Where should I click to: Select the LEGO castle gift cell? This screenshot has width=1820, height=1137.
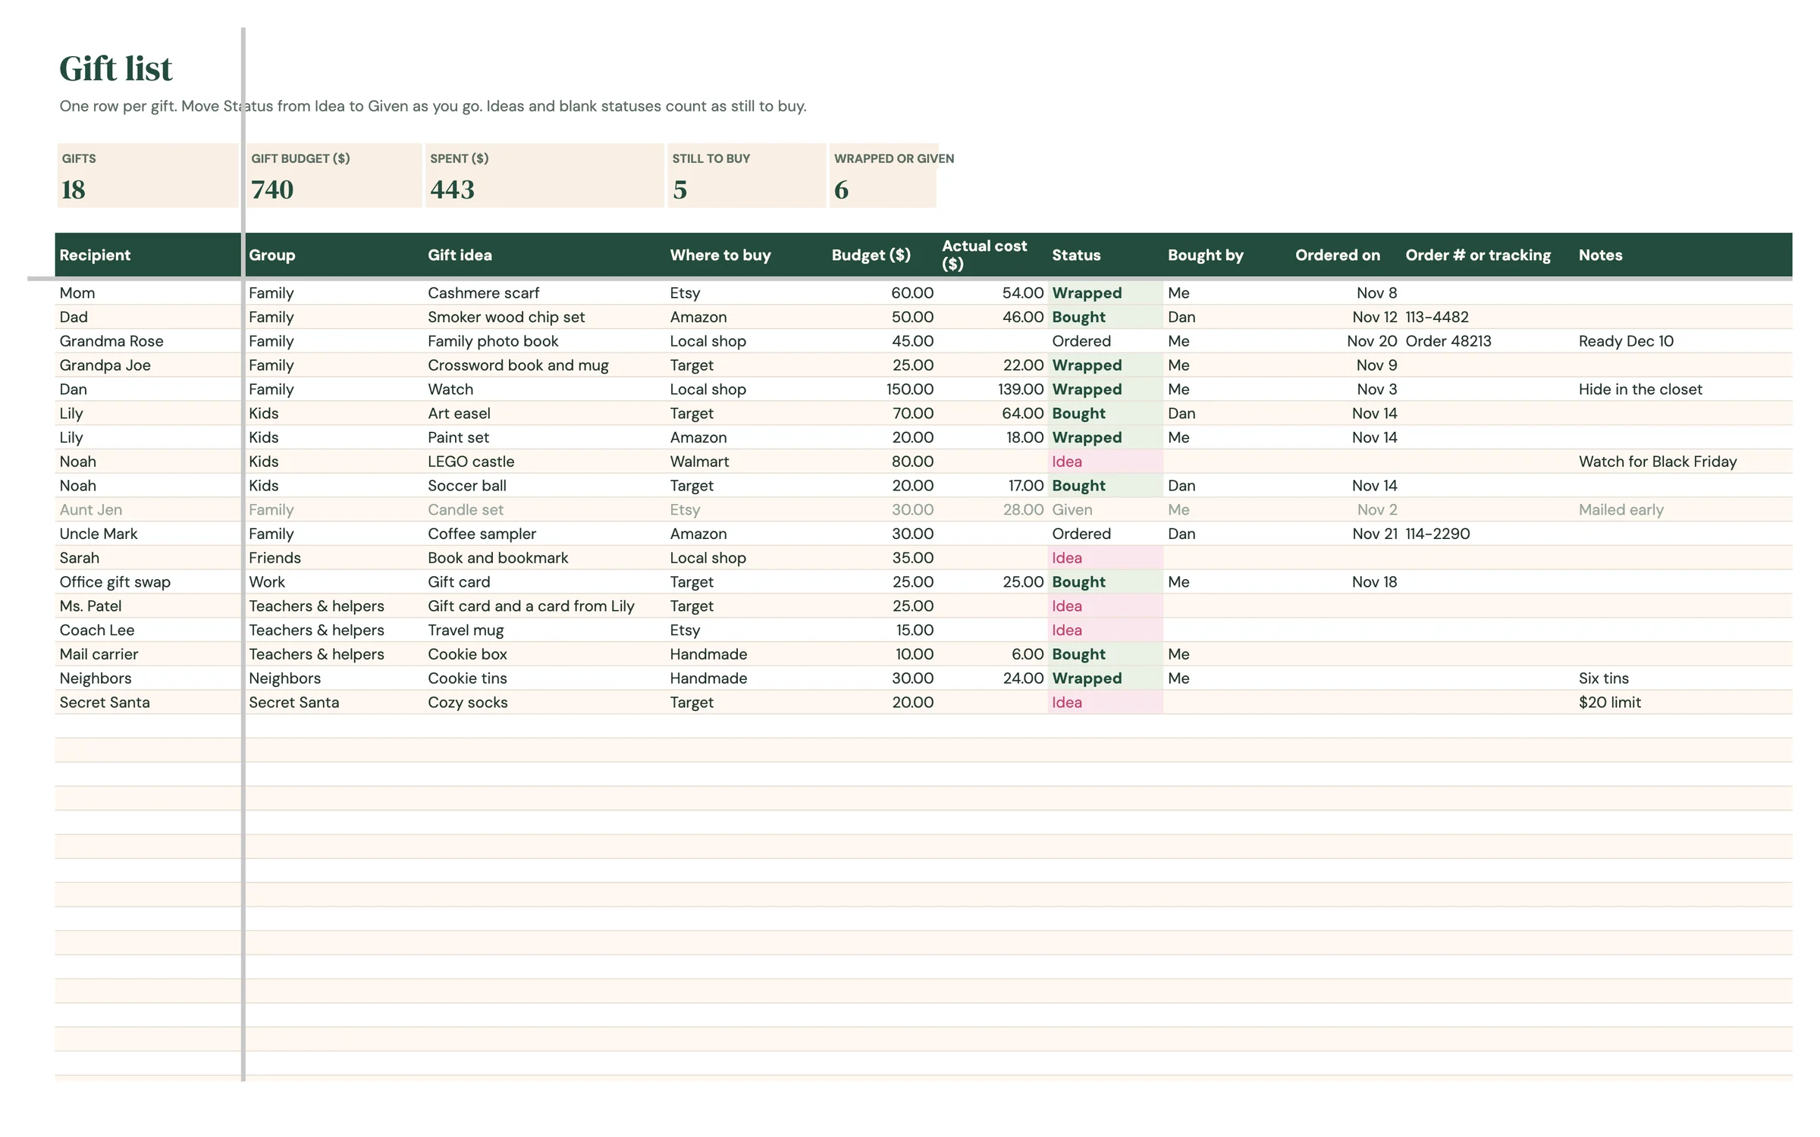coord(471,462)
